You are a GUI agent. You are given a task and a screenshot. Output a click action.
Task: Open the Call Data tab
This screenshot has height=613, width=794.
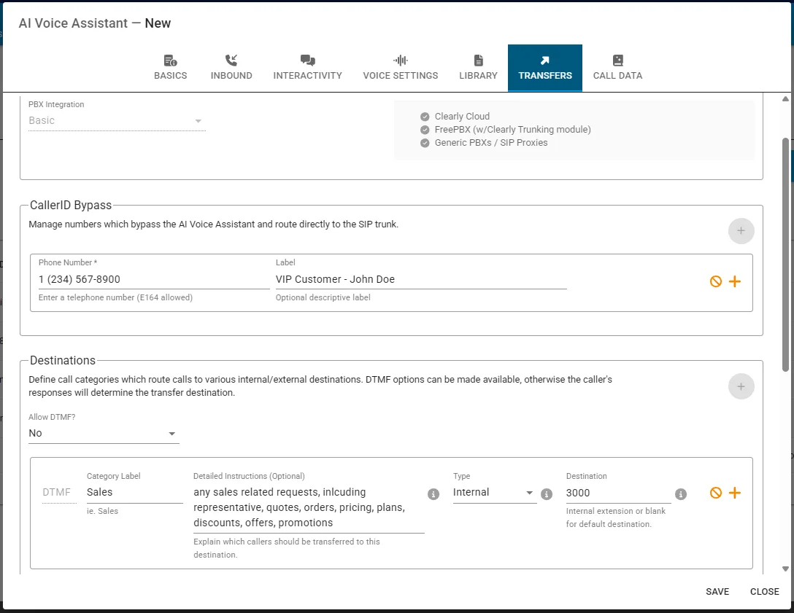coord(617,68)
